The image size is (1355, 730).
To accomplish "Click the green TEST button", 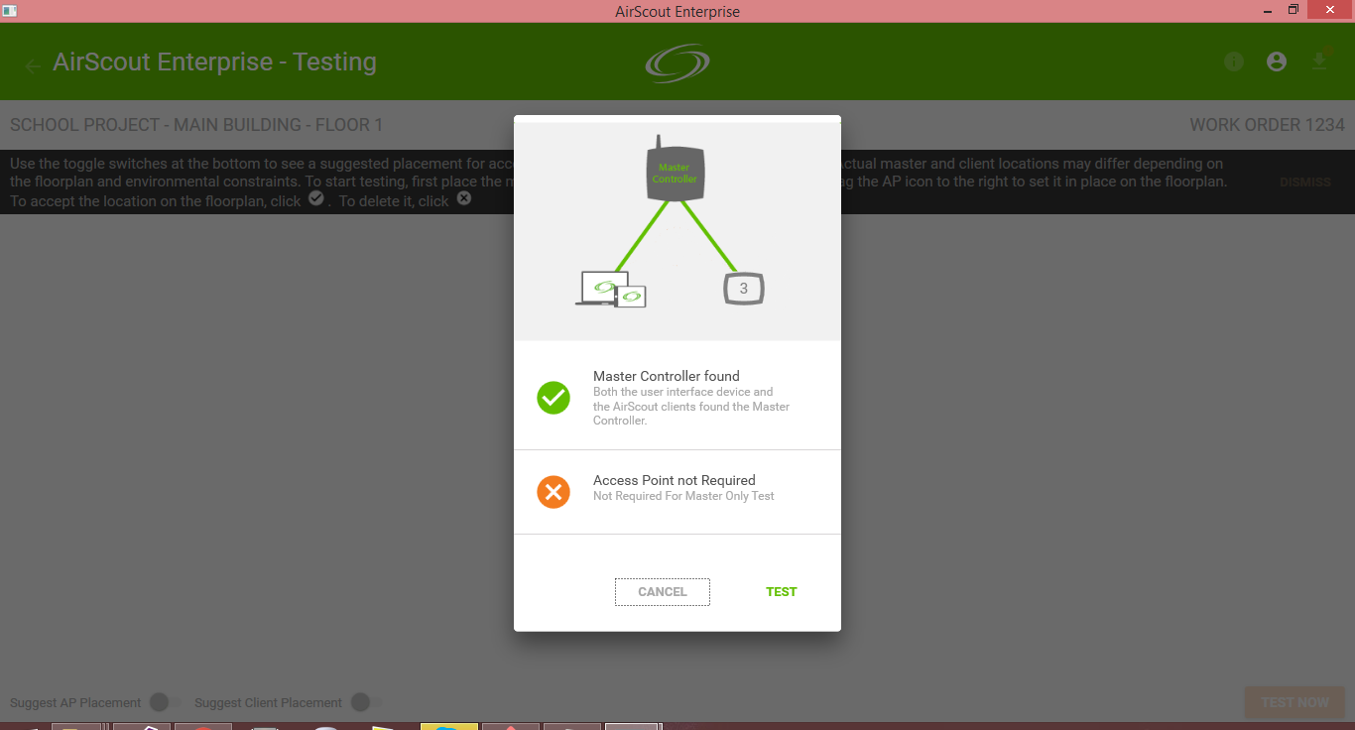I will click(x=782, y=592).
